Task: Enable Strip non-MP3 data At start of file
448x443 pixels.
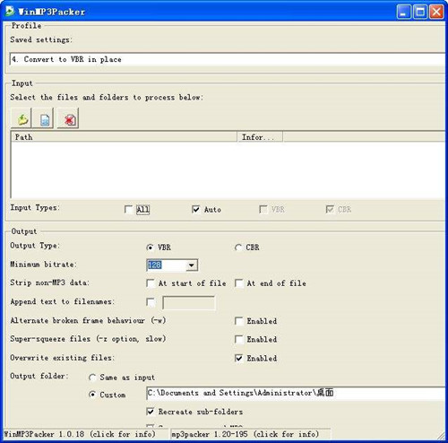Action: 151,283
